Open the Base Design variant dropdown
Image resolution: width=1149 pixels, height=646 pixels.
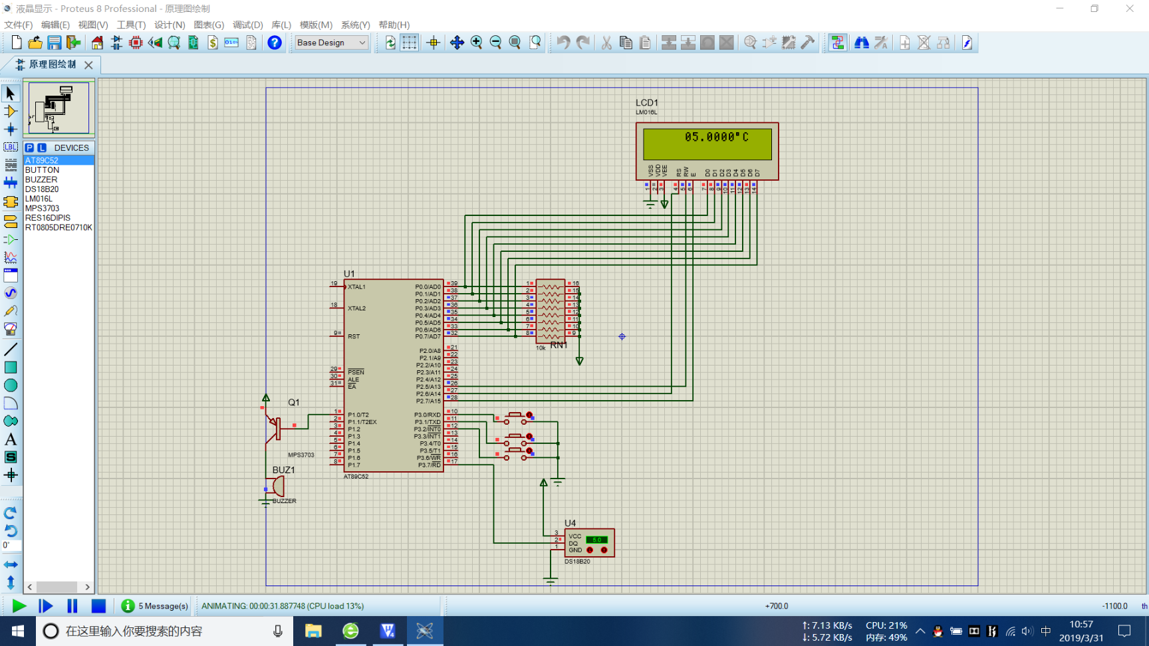pyautogui.click(x=331, y=43)
